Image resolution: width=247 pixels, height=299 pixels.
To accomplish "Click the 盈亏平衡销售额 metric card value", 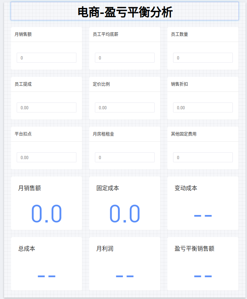I will [203, 276].
